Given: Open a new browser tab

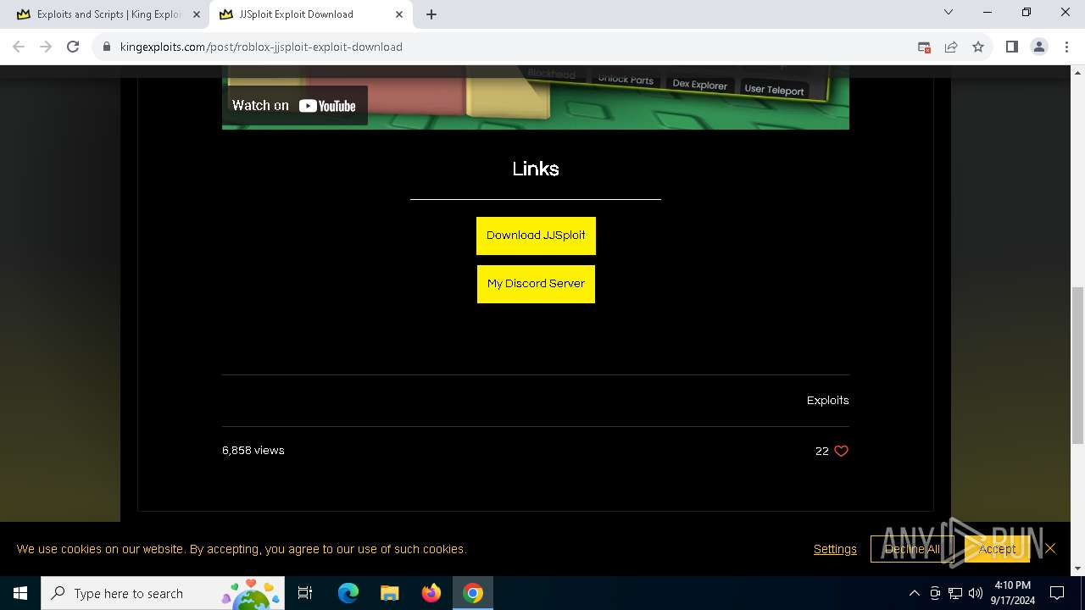Looking at the screenshot, I should pyautogui.click(x=431, y=14).
